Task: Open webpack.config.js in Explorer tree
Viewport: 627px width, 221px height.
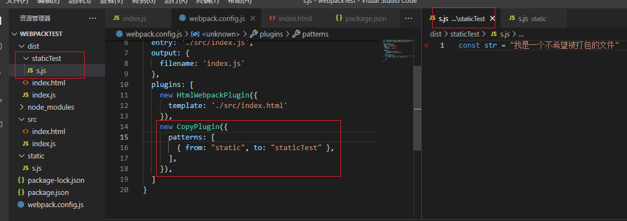Action: pyautogui.click(x=55, y=204)
